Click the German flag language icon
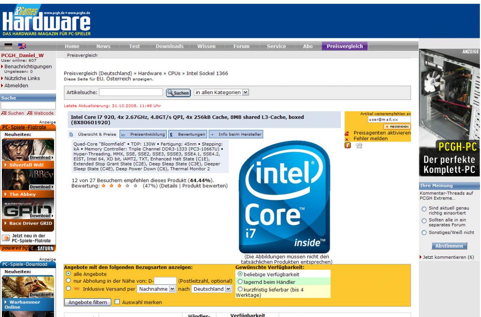The image size is (481, 317). [x=8, y=46]
